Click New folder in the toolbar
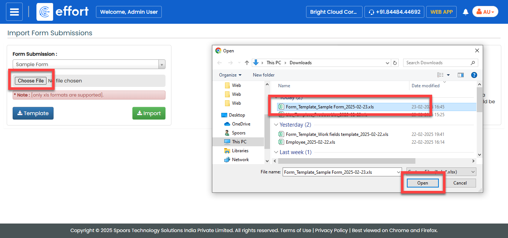Image resolution: width=508 pixels, height=238 pixels. (264, 75)
